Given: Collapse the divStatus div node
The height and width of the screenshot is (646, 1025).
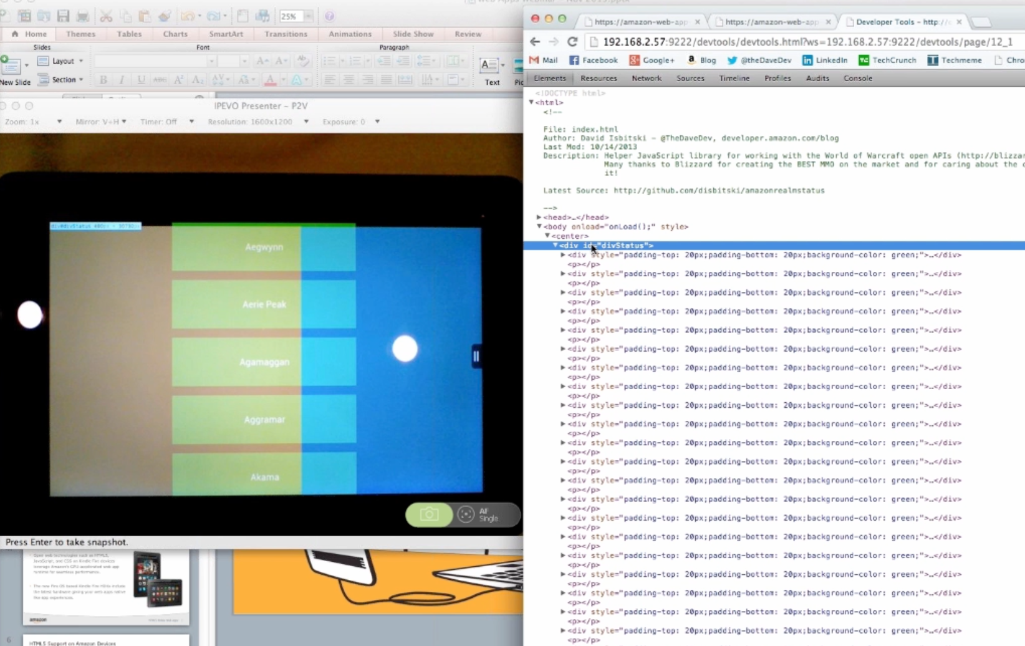Looking at the screenshot, I should click(555, 246).
